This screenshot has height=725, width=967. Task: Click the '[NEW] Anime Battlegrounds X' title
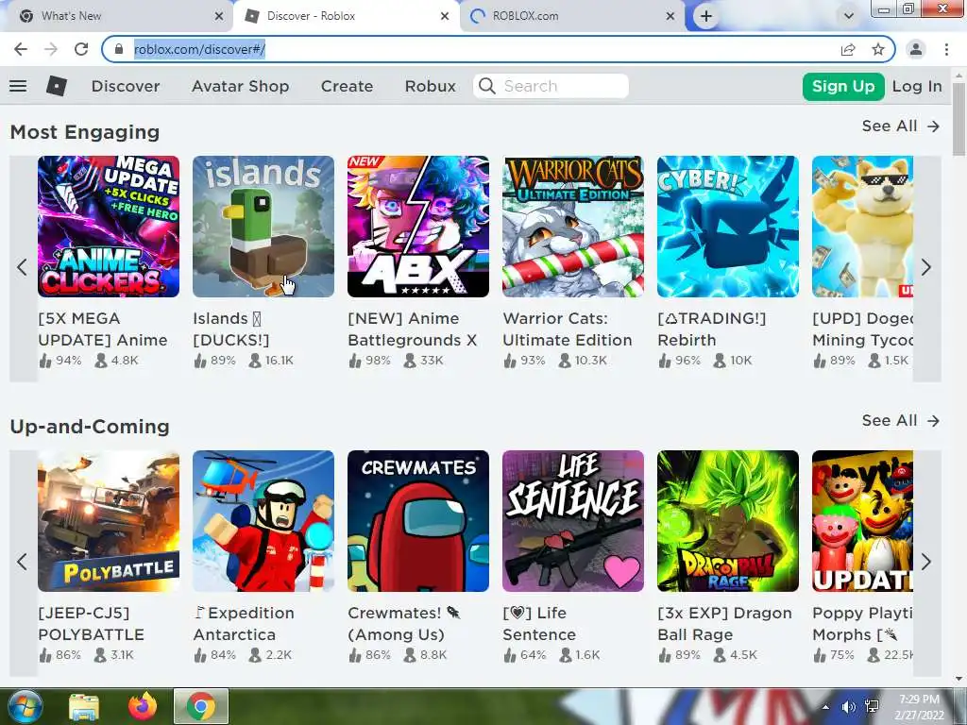(412, 329)
